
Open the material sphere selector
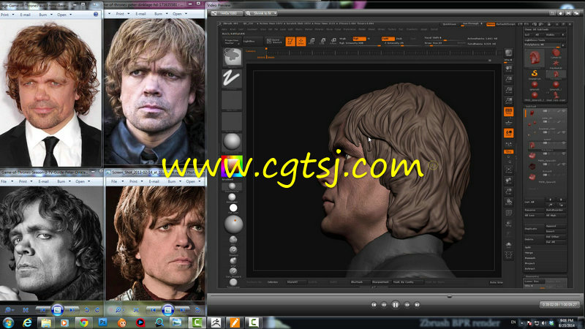coord(232,142)
